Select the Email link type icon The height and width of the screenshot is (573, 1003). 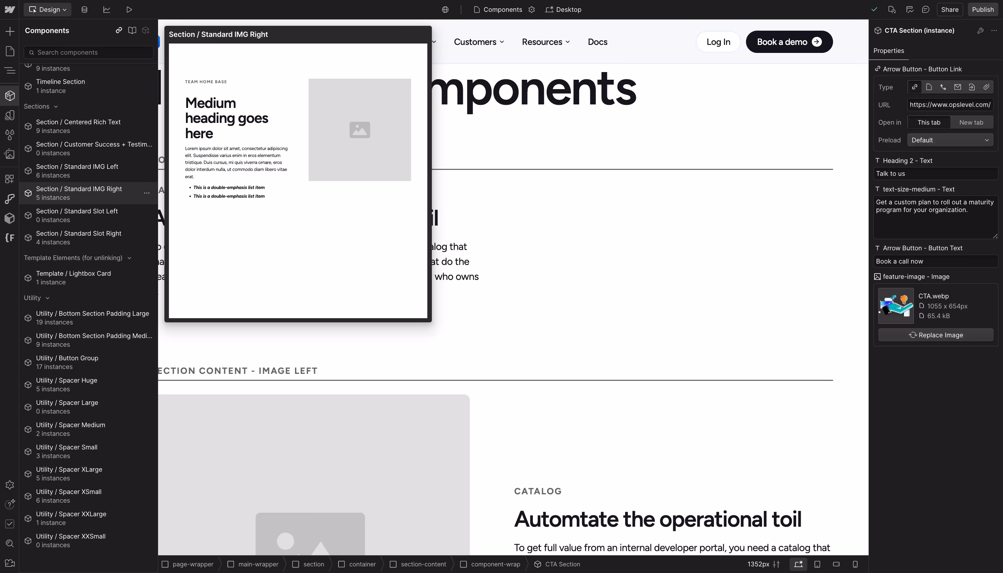[x=957, y=87]
